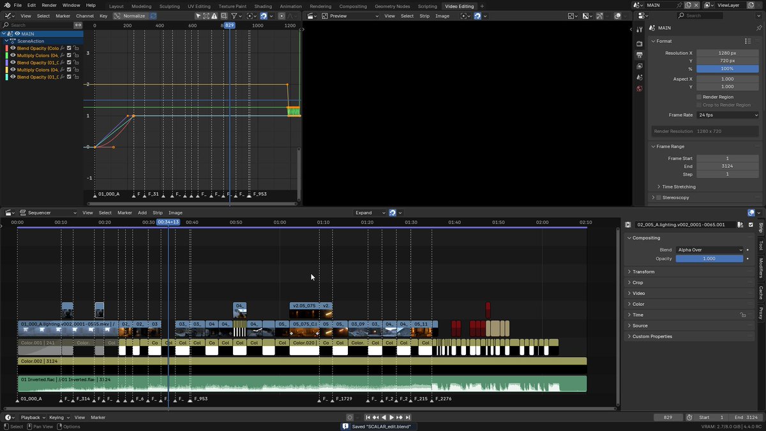Image resolution: width=766 pixels, height=431 pixels.
Task: Open the graph editor filter funnel dropdown
Action: [236, 15]
